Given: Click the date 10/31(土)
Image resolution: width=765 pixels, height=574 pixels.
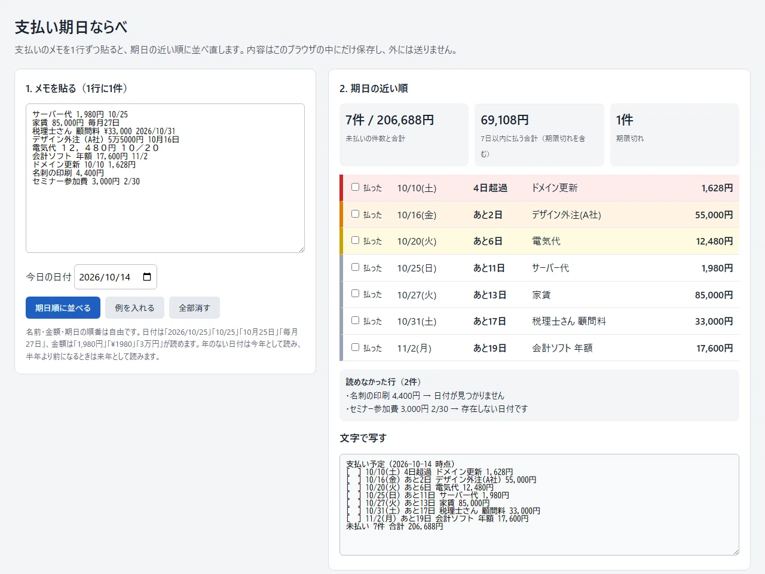Looking at the screenshot, I should point(417,321).
